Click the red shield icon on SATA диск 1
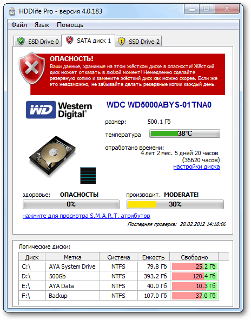Image resolution: width=251 pixels, height=320 pixels. [x=70, y=40]
